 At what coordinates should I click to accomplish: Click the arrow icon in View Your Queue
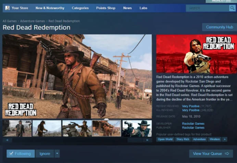227,154
